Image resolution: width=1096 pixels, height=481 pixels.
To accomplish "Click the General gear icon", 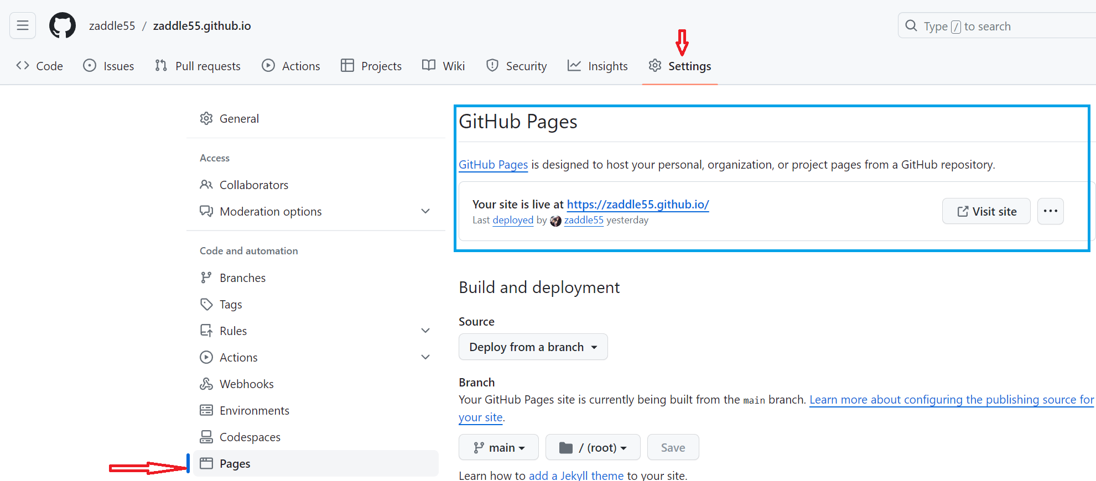I will click(x=206, y=118).
